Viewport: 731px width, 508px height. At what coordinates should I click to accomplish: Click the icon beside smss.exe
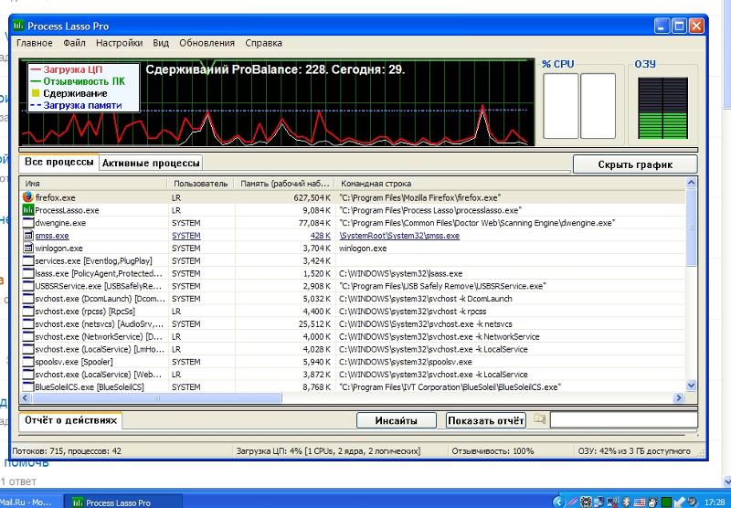pos(28,235)
